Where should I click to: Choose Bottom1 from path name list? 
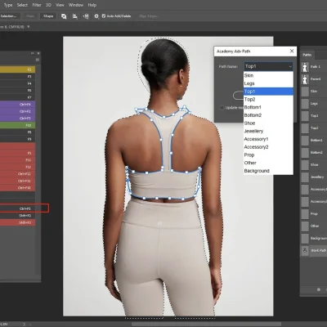[268, 107]
